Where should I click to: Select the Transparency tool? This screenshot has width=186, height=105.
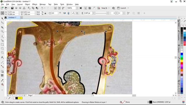click(2, 75)
